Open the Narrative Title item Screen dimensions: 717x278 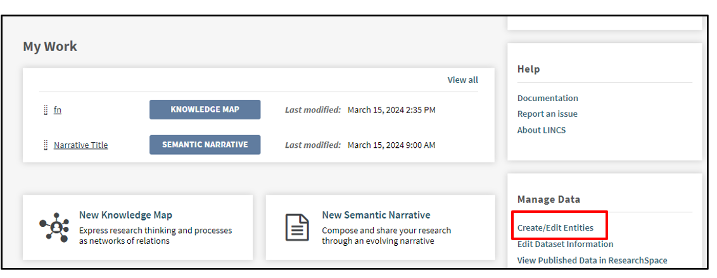[x=80, y=145]
